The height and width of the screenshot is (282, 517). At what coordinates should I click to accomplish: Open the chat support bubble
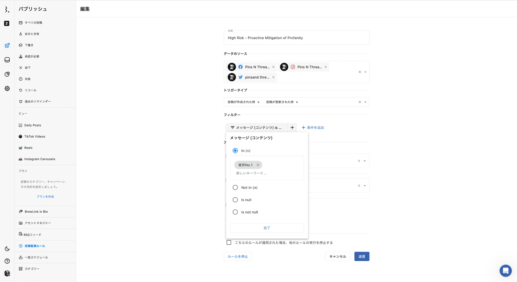pos(505,271)
